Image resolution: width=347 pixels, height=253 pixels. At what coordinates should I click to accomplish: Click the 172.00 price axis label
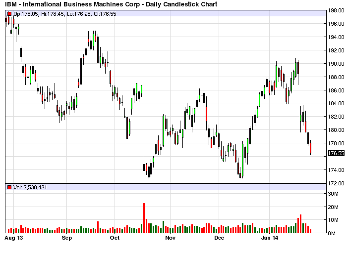pyautogui.click(x=336, y=183)
